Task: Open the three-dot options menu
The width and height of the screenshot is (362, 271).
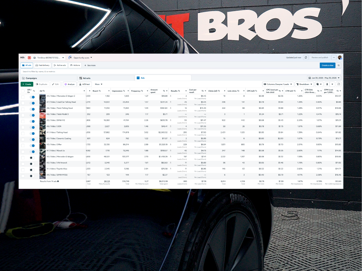Action: (x=334, y=58)
